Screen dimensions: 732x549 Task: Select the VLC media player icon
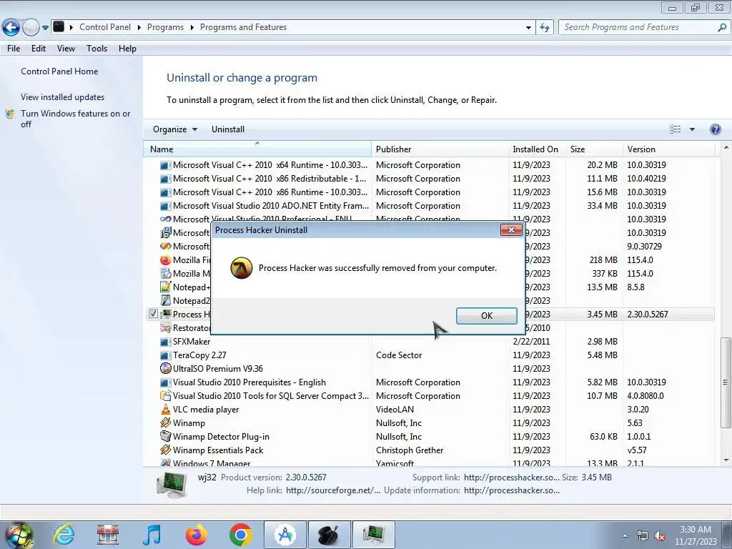click(x=165, y=410)
